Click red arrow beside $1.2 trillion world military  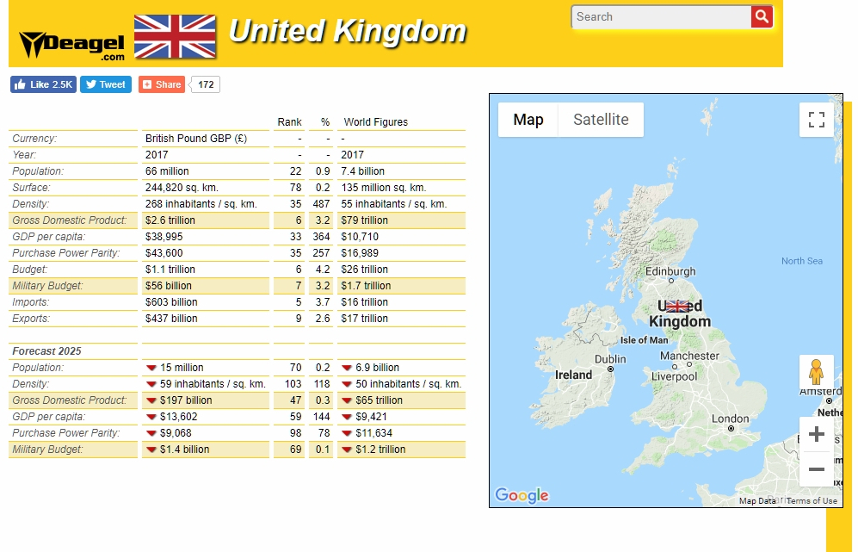346,450
